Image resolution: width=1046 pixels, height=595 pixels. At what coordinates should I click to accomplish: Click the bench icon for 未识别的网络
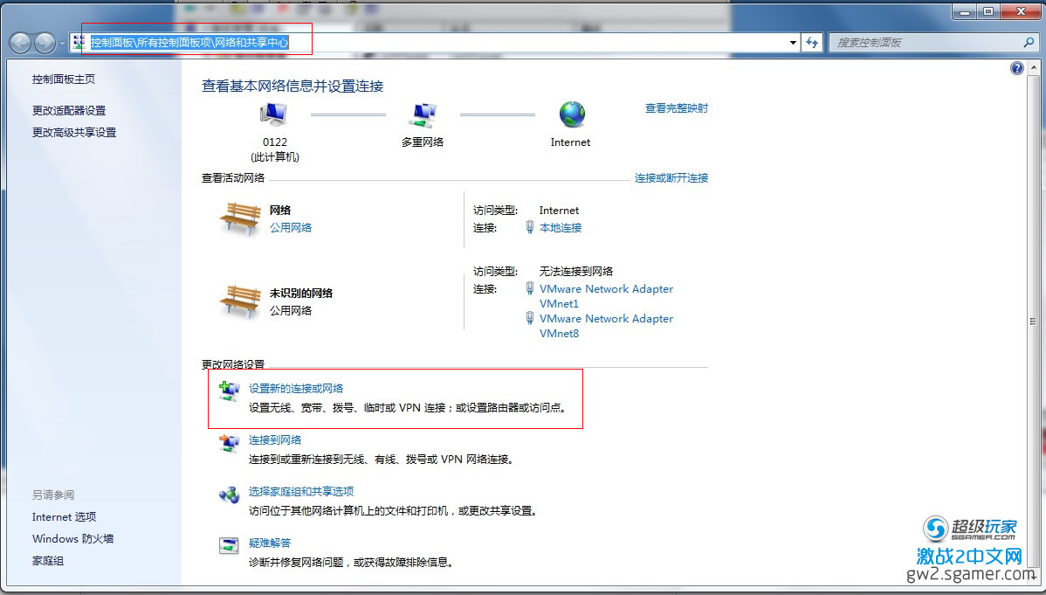tap(240, 301)
